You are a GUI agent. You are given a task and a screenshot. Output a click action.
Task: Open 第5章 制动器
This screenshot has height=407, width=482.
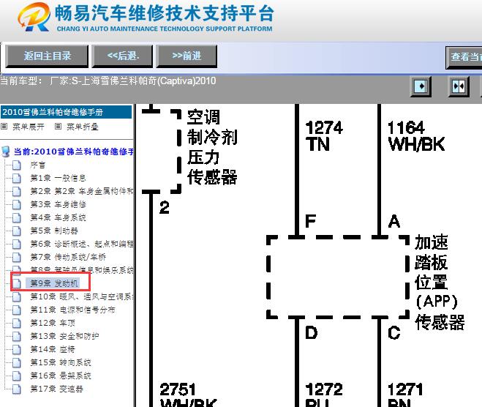[x=54, y=231]
